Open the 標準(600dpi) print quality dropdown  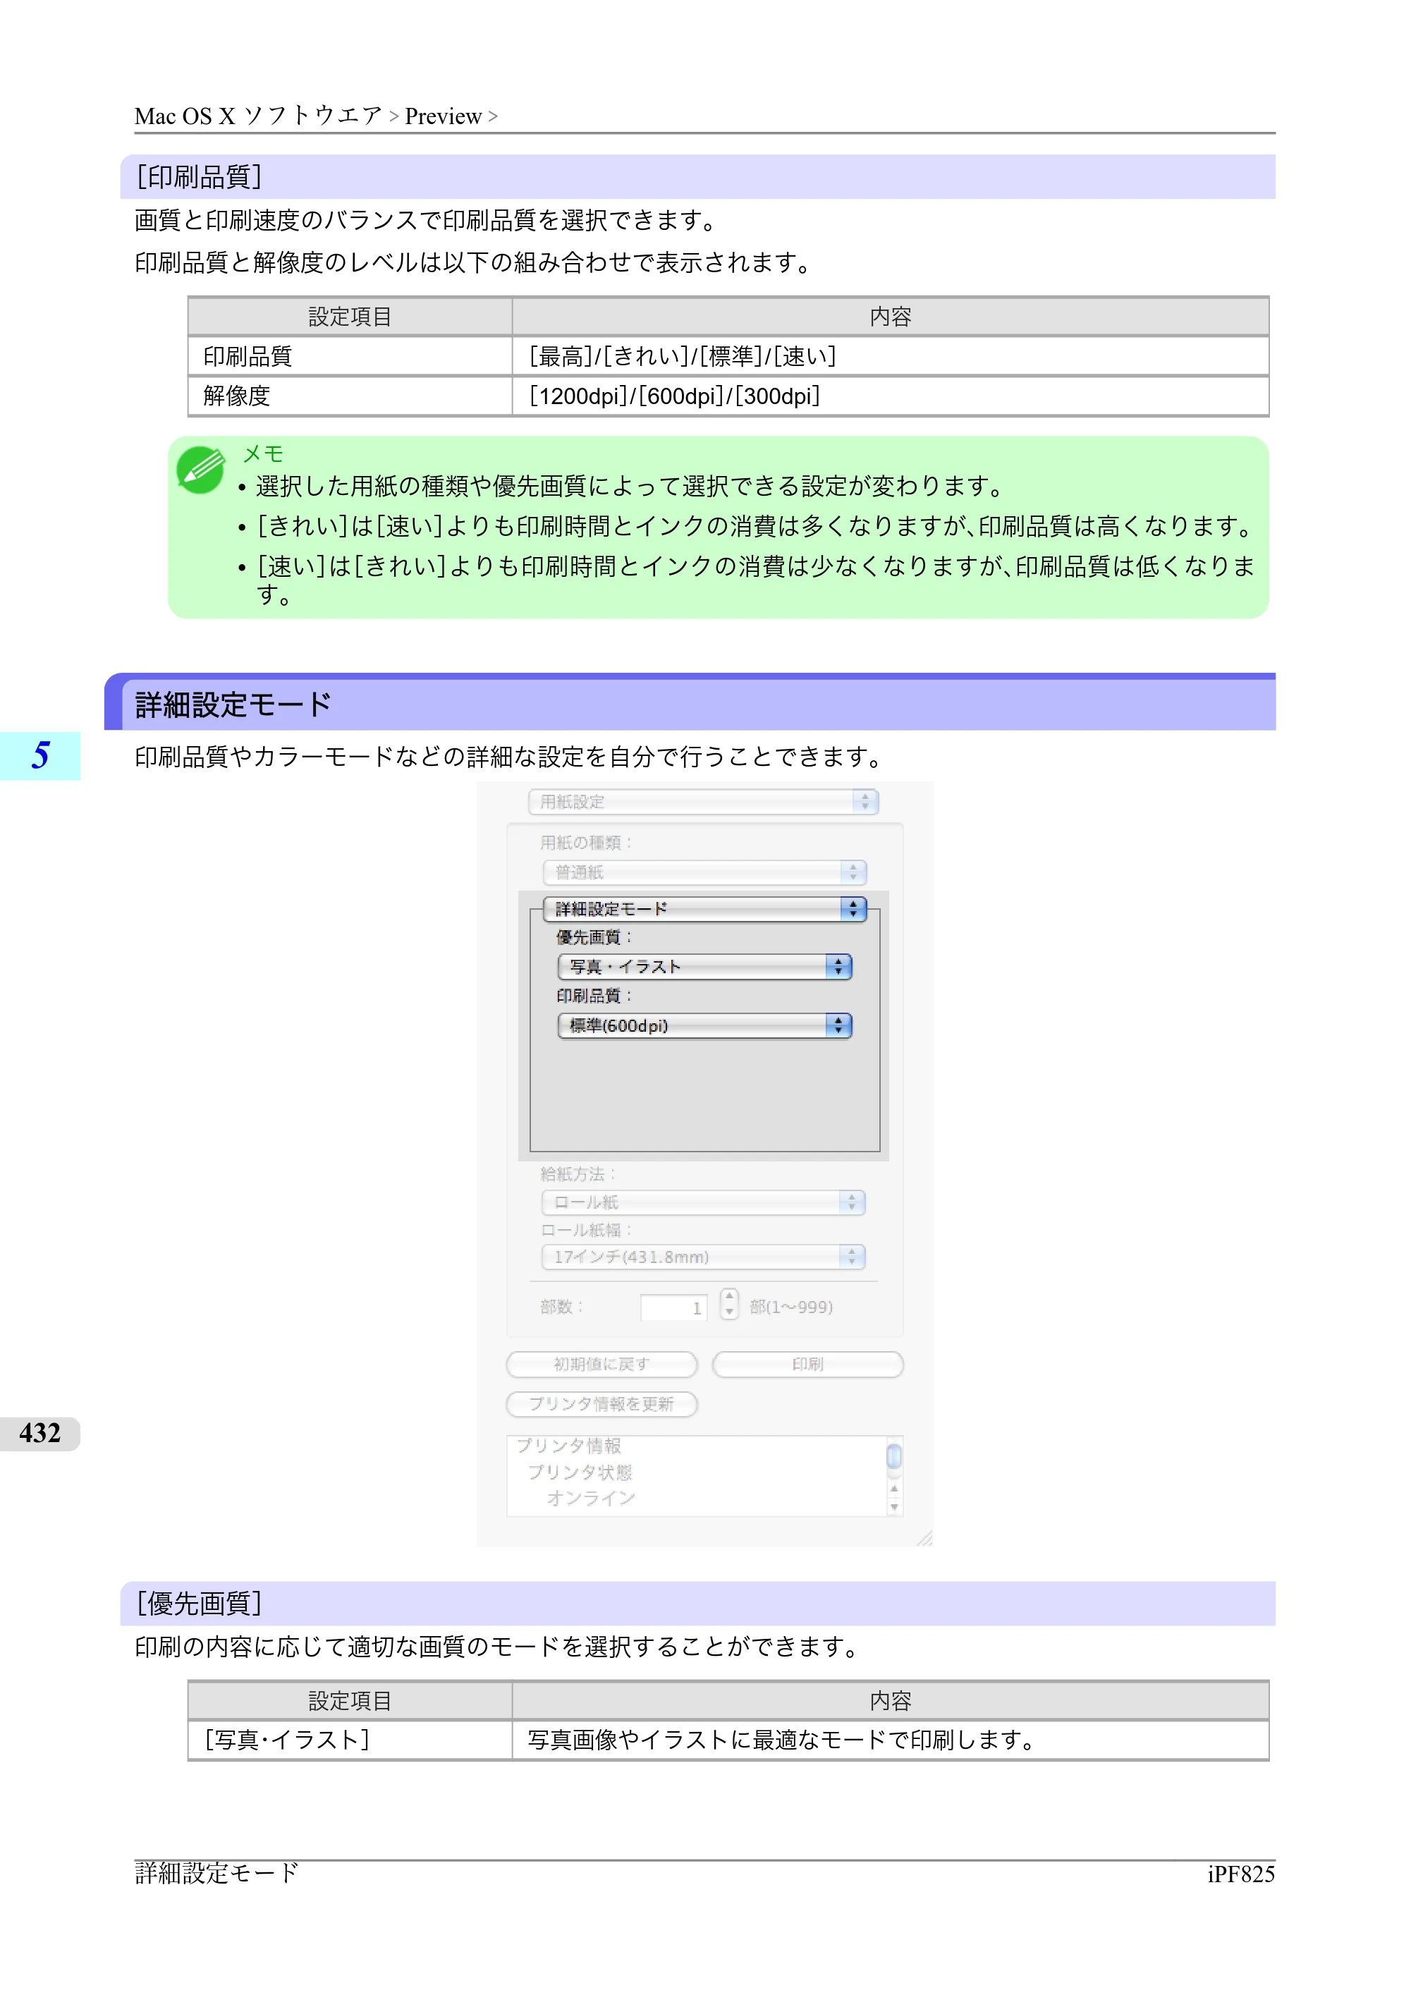click(x=704, y=1025)
